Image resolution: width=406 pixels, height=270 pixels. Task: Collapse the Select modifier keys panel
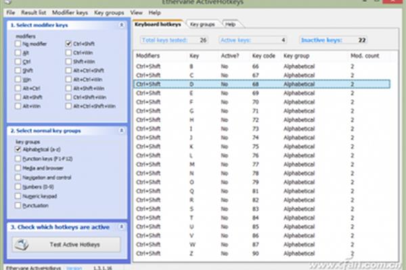point(121,25)
